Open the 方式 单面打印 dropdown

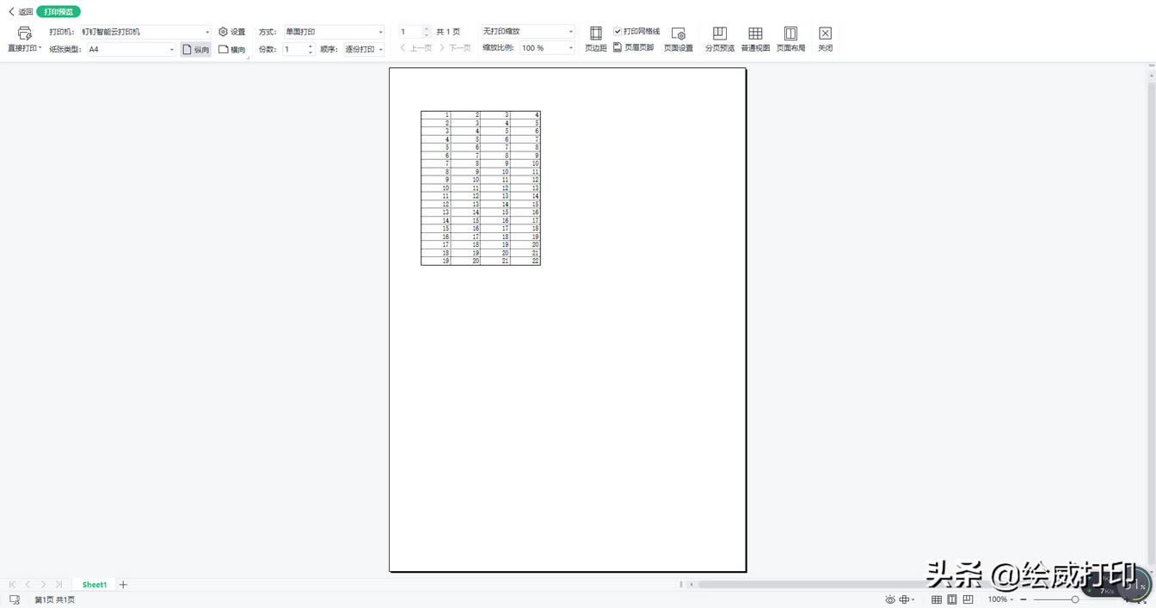click(380, 32)
